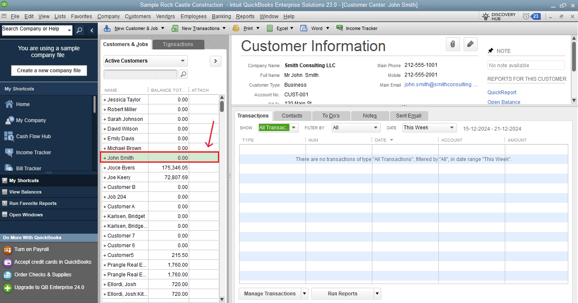
Task: Open Income Tracker from the Customer Center toolbar
Action: 357,28
